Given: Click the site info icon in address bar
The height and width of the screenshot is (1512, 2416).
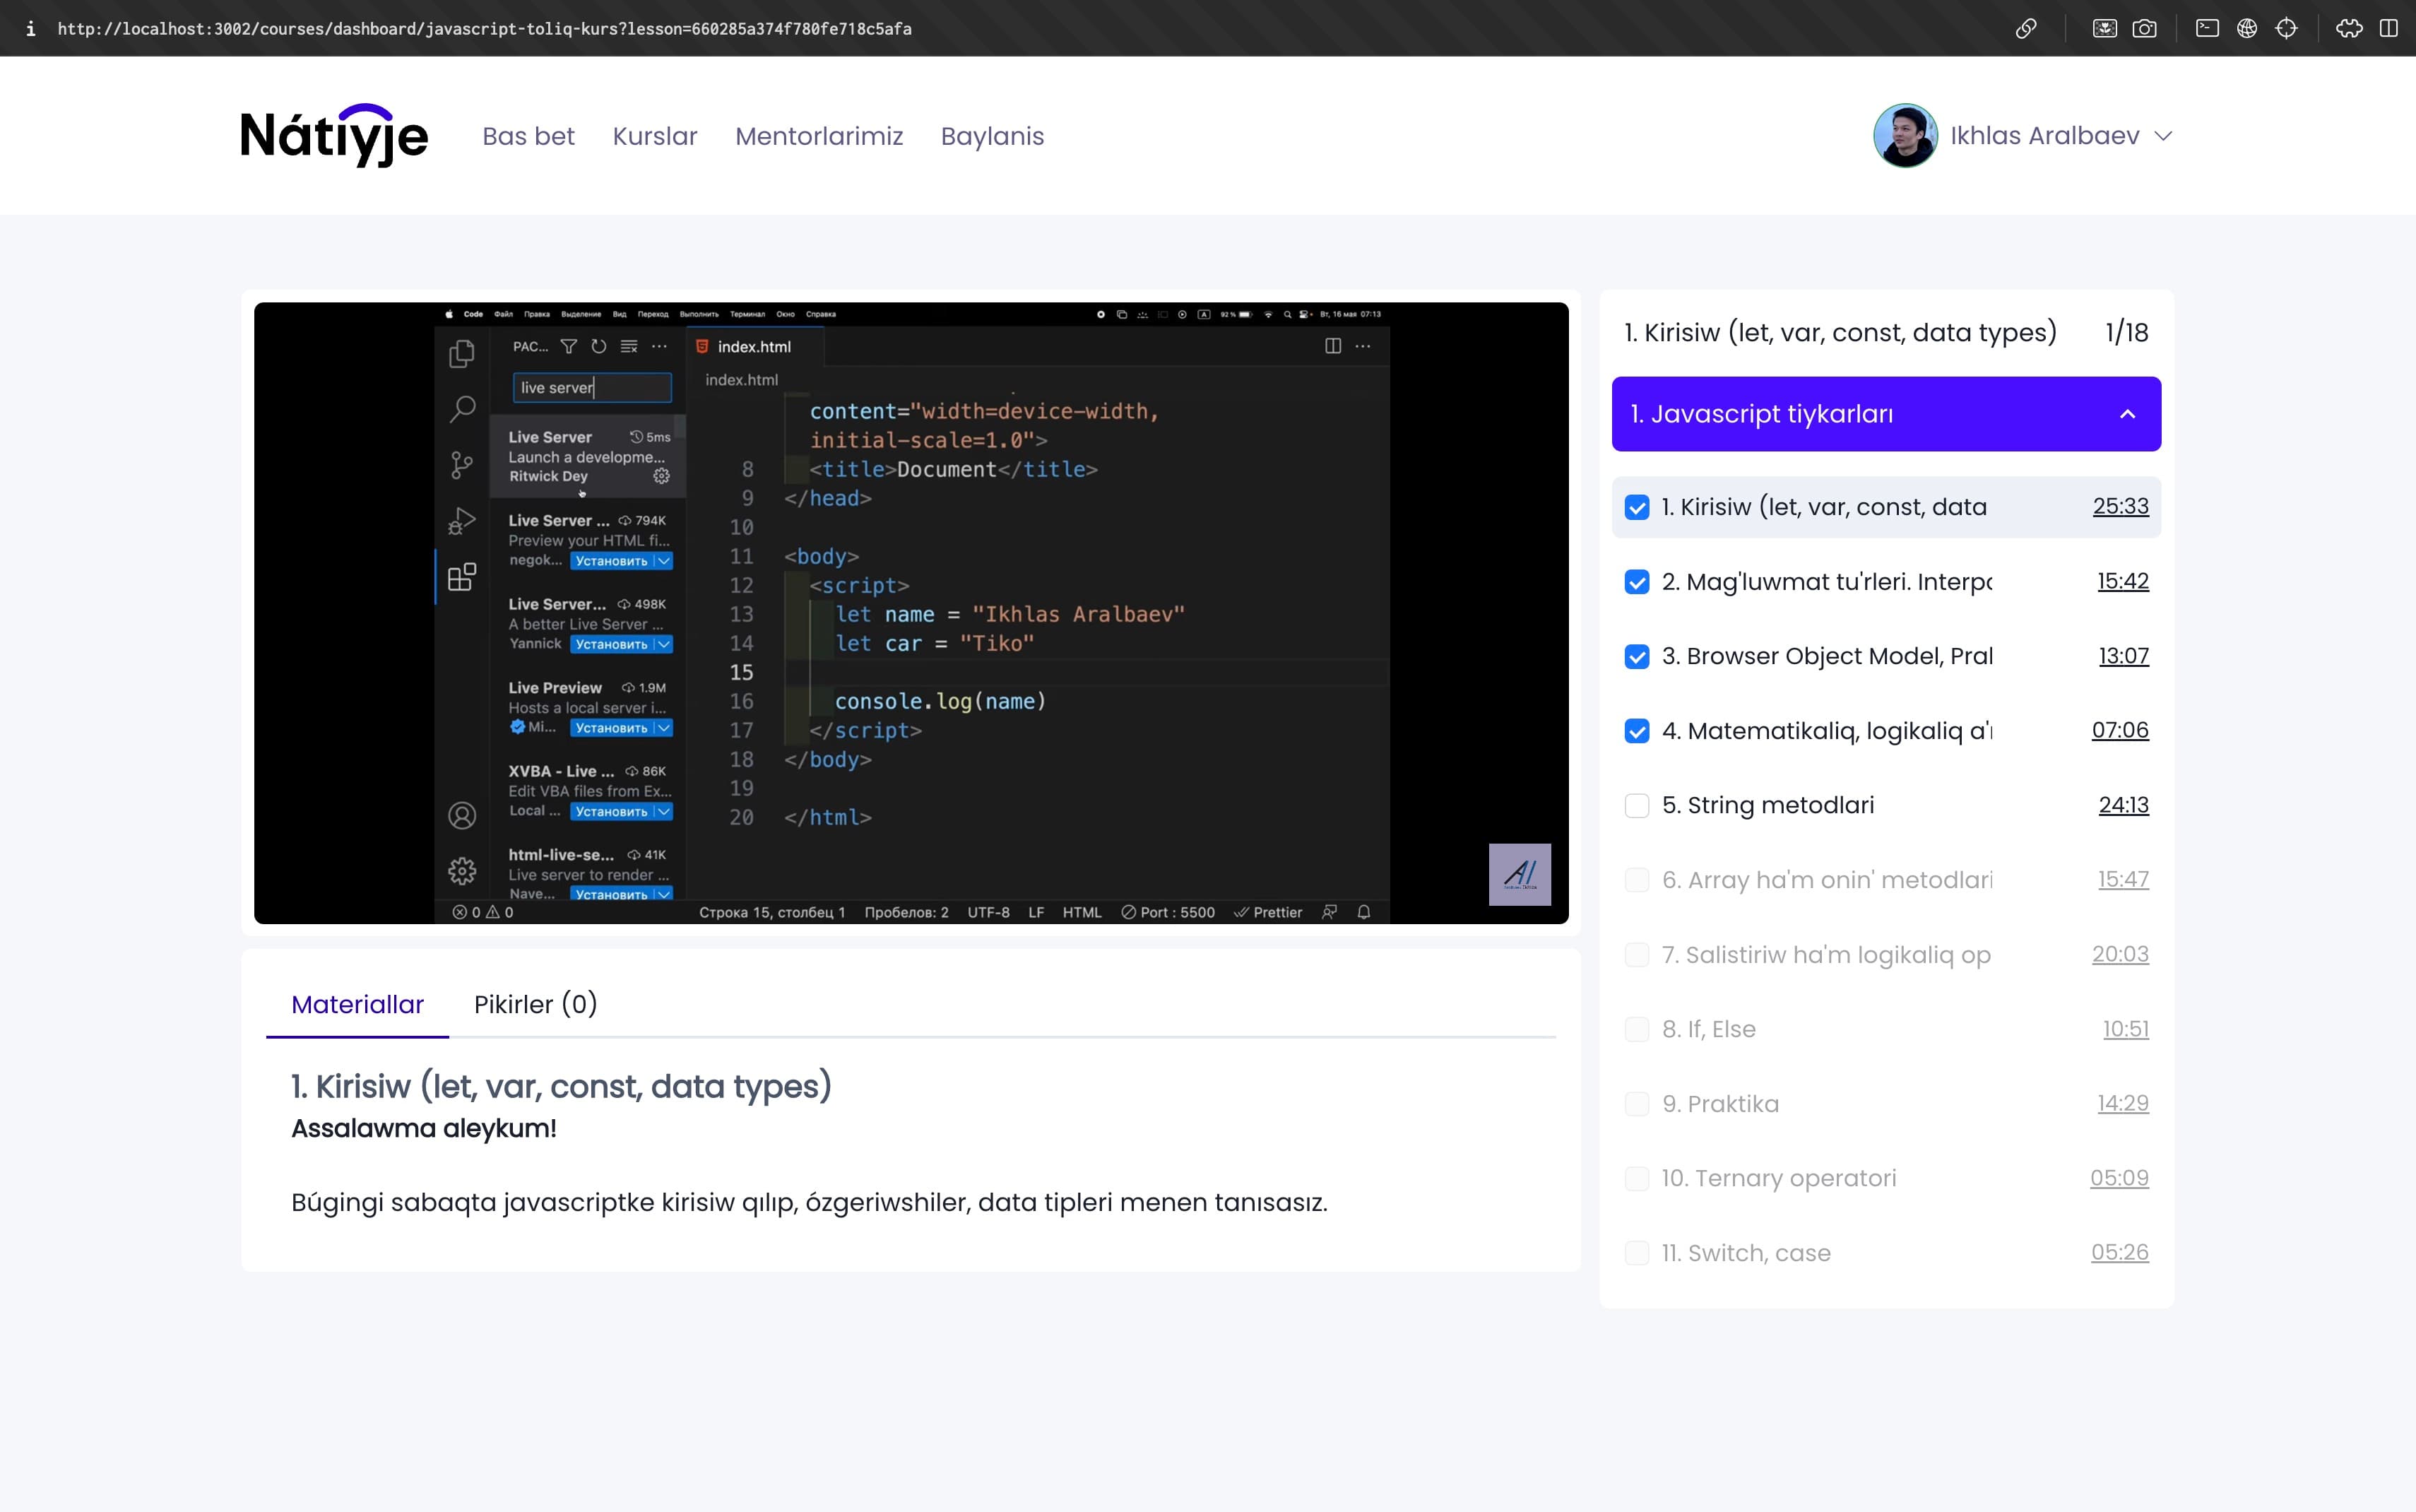Looking at the screenshot, I should [30, 28].
